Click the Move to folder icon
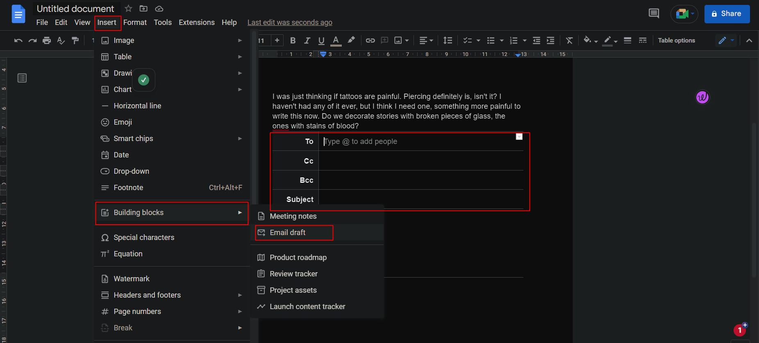This screenshot has height=343, width=759. [143, 9]
